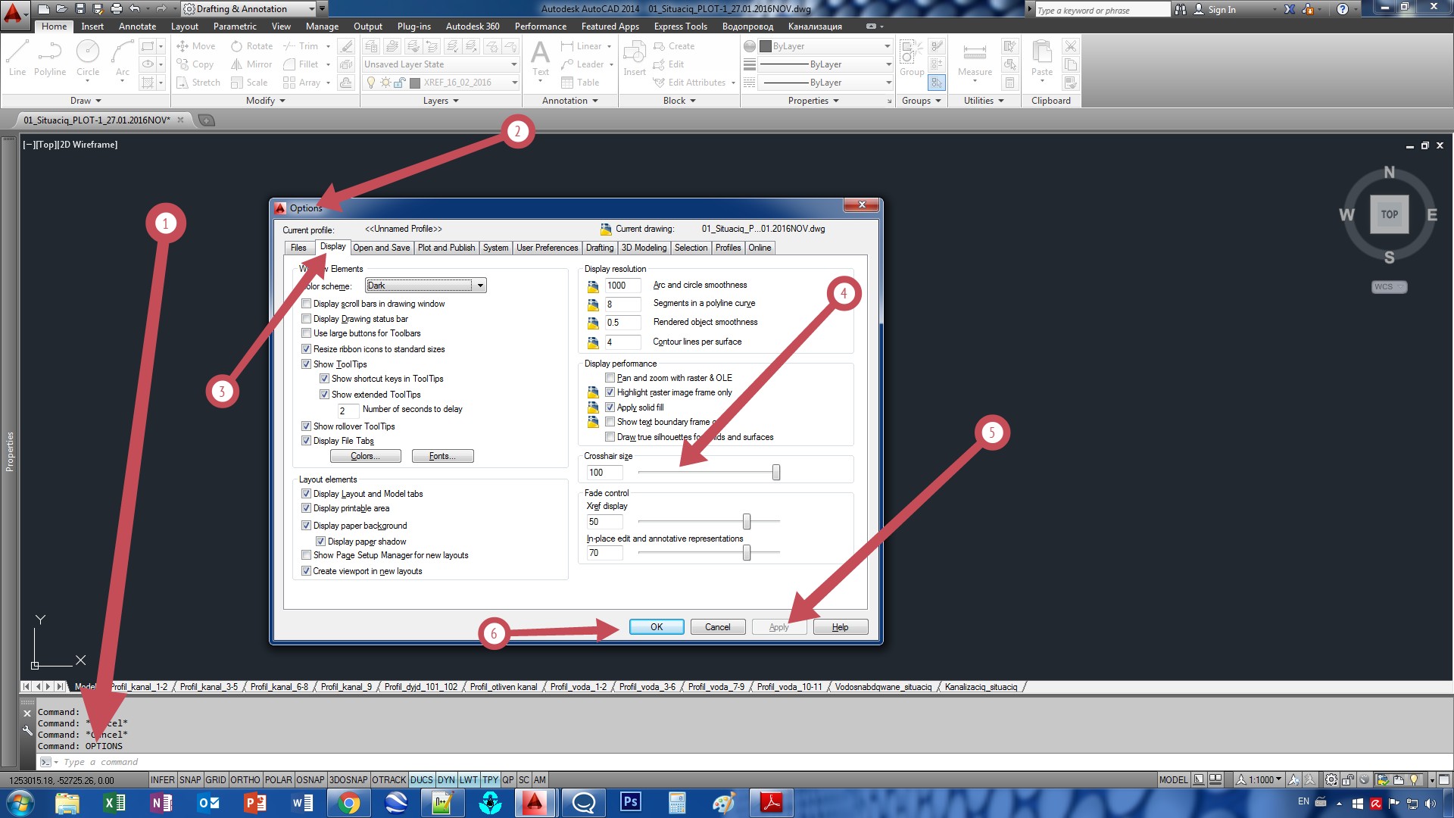This screenshot has width=1454, height=818.
Task: Enable Pan and zoom with raster & OLE
Action: [x=609, y=377]
